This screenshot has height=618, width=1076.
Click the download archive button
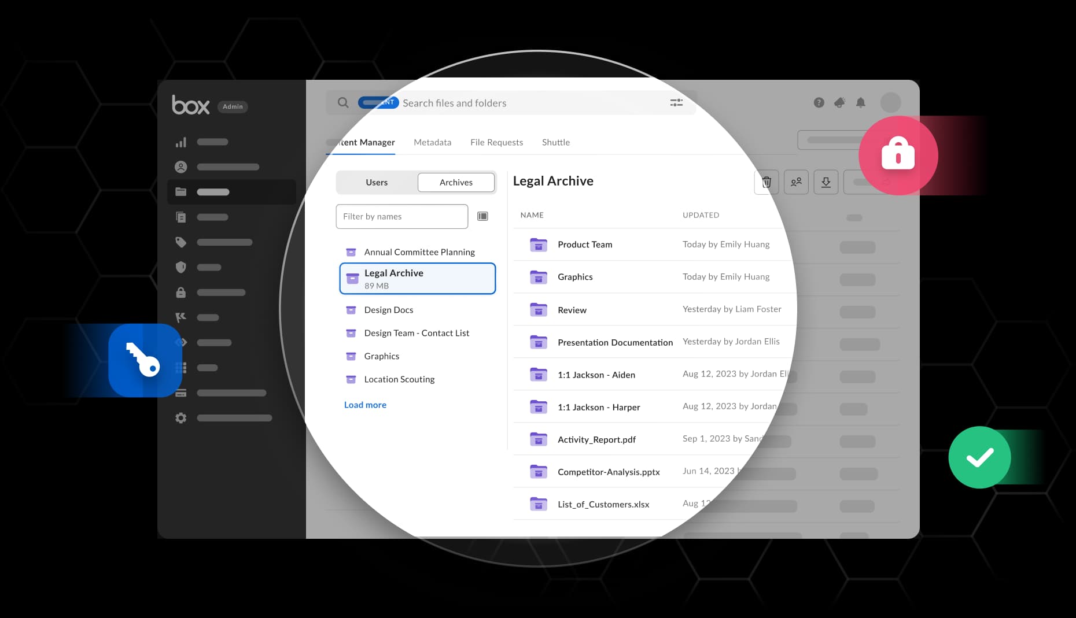point(826,182)
